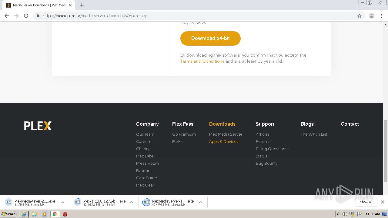This screenshot has height=218, width=388.
Task: Close the Media Server Downloads tab
Action: click(70, 5)
